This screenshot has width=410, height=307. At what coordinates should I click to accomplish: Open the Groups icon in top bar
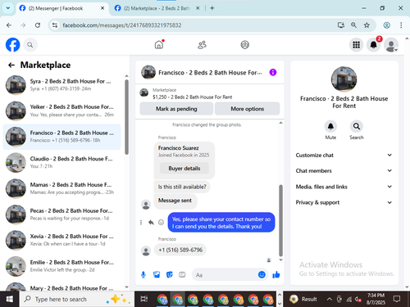(244, 45)
